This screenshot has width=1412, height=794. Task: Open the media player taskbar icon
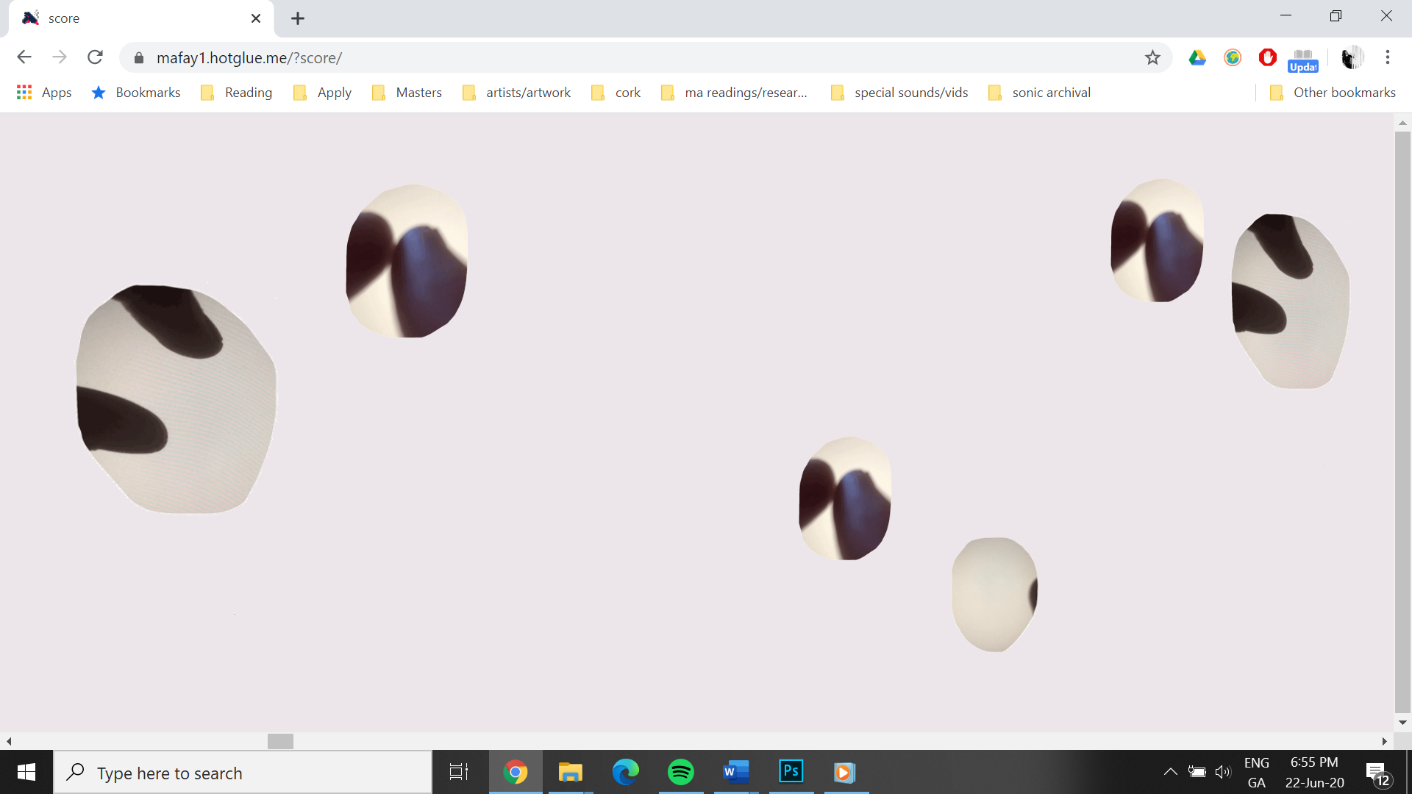(x=844, y=772)
